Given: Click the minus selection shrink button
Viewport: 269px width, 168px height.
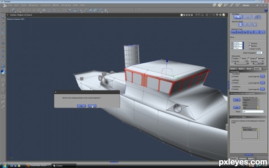Looking at the screenshot, I should pyautogui.click(x=256, y=32).
